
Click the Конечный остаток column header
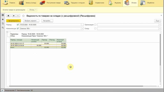pos(61,41)
